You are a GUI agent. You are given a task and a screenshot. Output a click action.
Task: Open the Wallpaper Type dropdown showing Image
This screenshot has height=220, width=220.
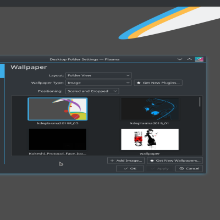click(98, 82)
